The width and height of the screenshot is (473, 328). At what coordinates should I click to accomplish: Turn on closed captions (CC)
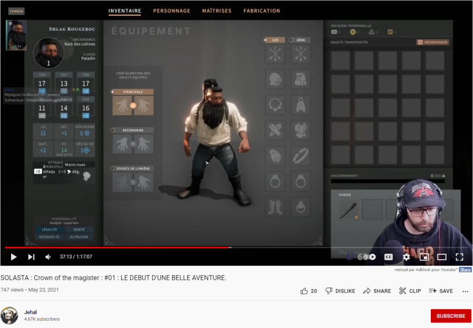pyautogui.click(x=389, y=257)
